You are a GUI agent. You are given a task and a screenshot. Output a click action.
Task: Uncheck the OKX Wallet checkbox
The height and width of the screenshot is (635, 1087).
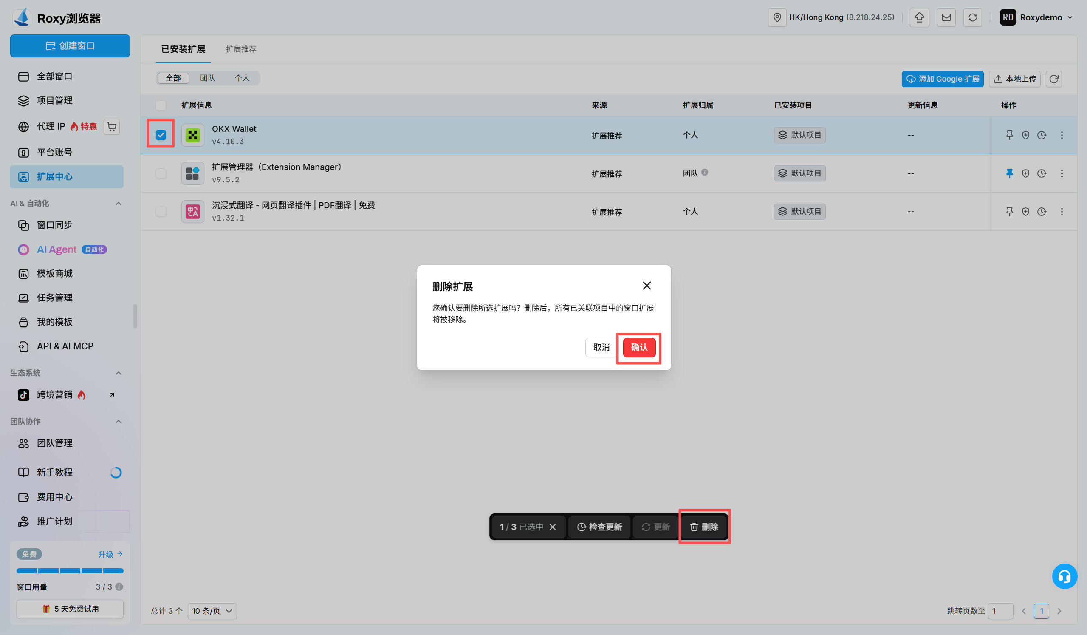pos(161,135)
